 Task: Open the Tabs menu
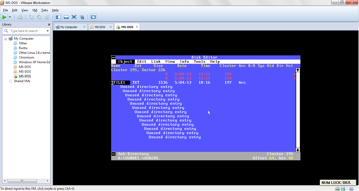point(44,10)
